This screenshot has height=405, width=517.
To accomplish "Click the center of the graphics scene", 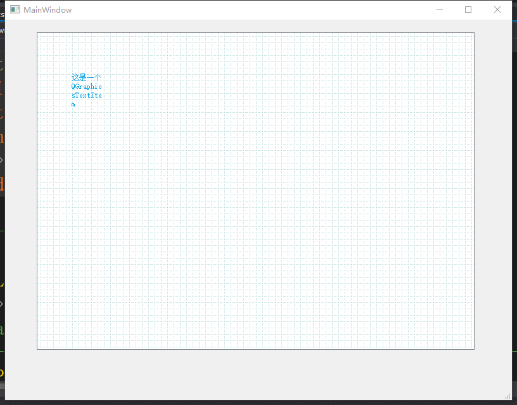I will click(x=255, y=190).
